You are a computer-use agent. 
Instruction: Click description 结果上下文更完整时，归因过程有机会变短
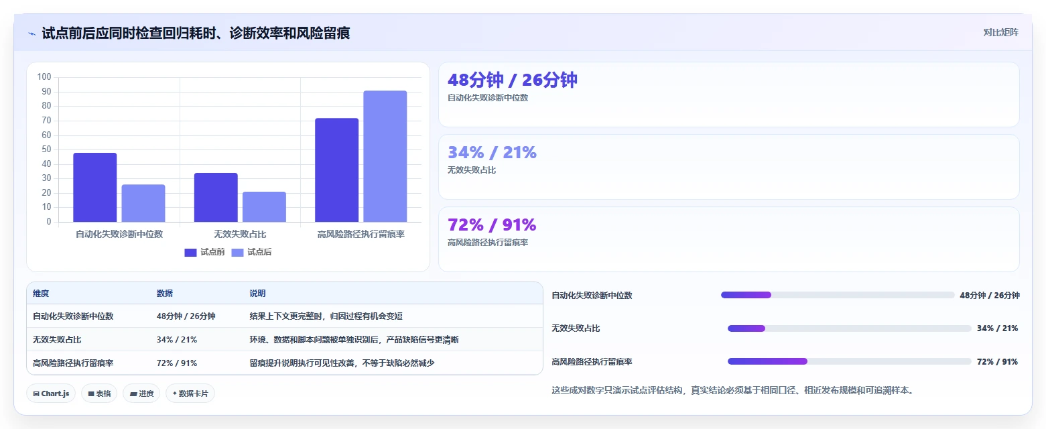click(x=326, y=316)
